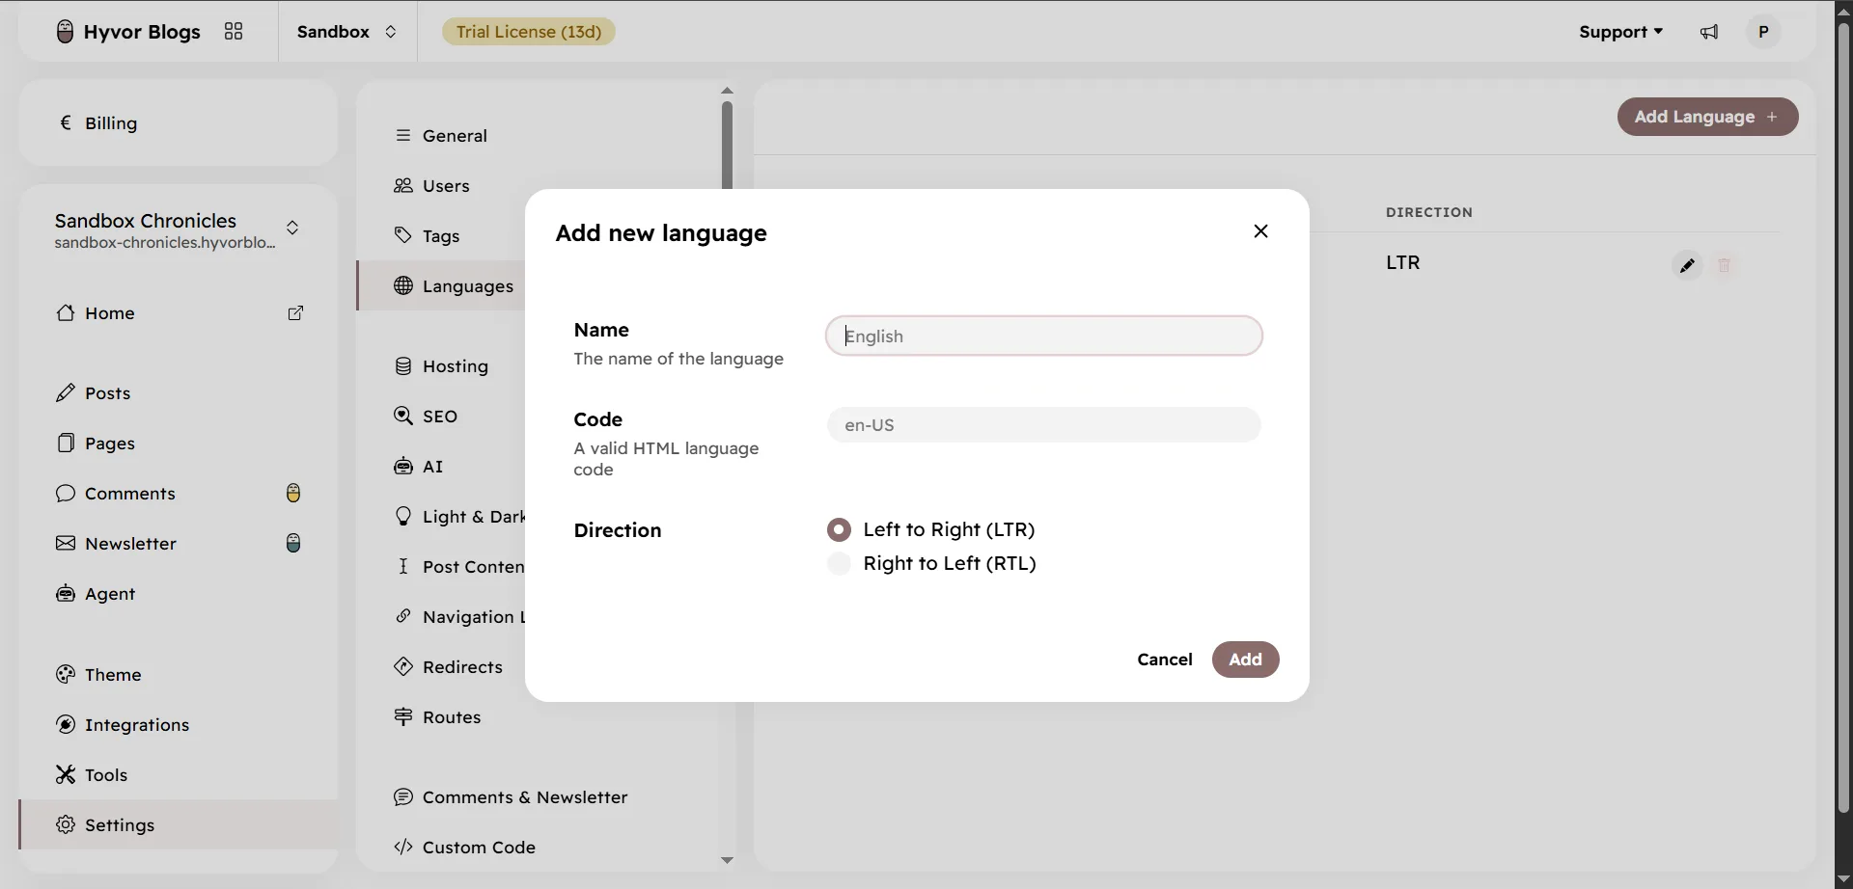Click the Hyvor Blogs logo
The image size is (1853, 889).
[128, 32]
